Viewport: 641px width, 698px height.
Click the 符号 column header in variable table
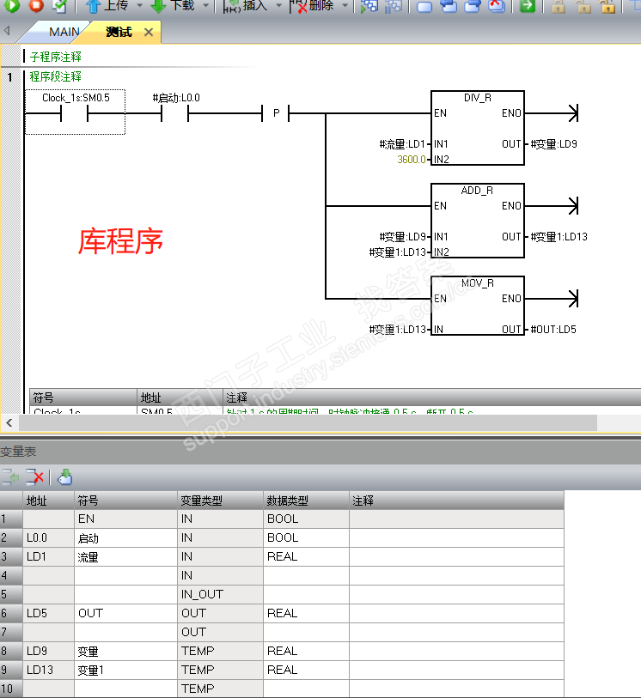[x=126, y=501]
